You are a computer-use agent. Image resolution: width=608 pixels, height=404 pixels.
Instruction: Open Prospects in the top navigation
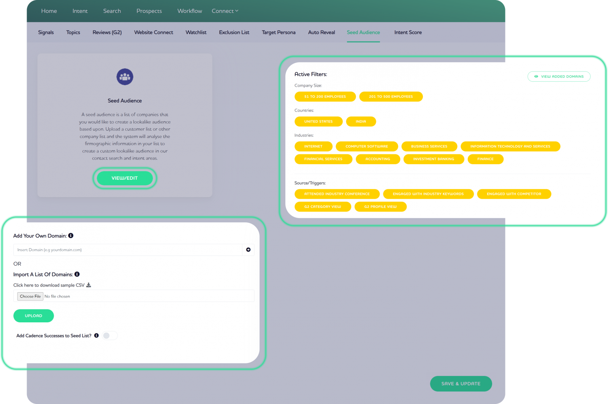(x=149, y=11)
